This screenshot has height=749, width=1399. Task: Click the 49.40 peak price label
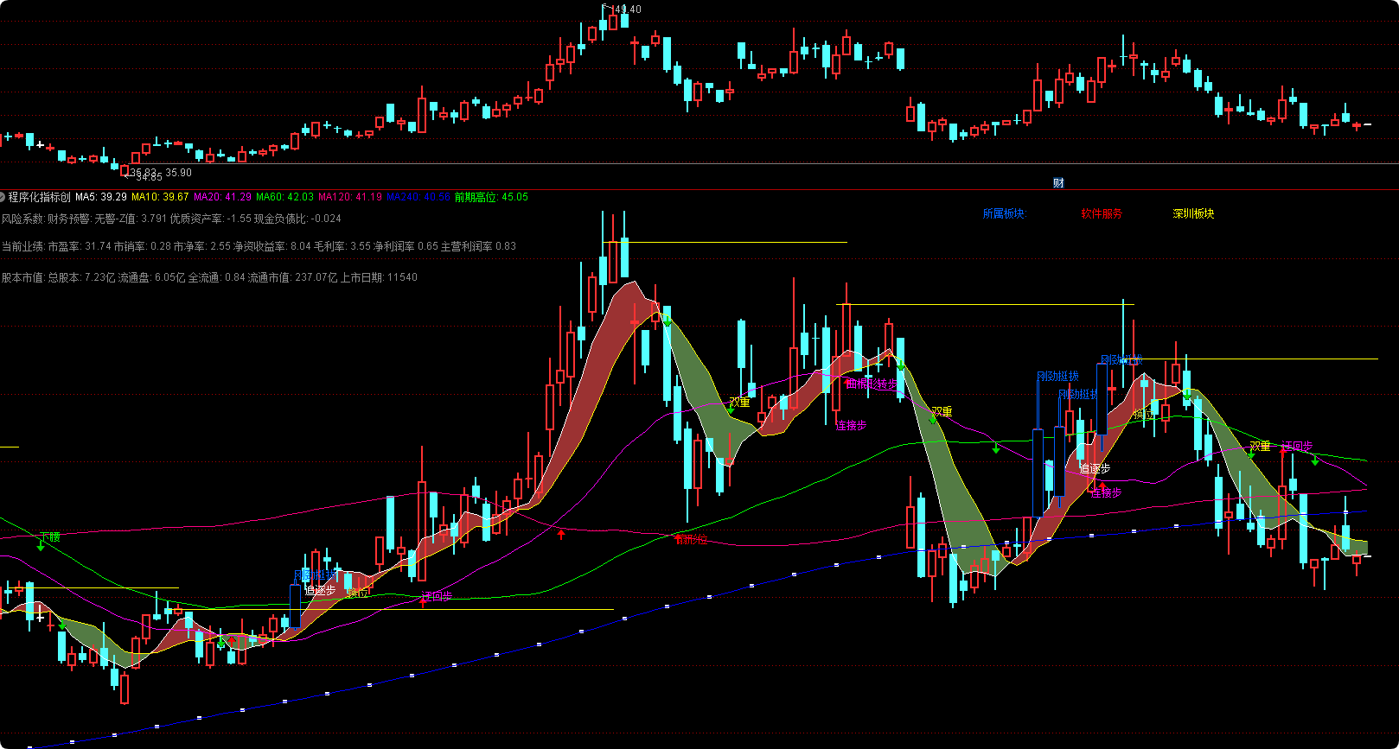(626, 10)
